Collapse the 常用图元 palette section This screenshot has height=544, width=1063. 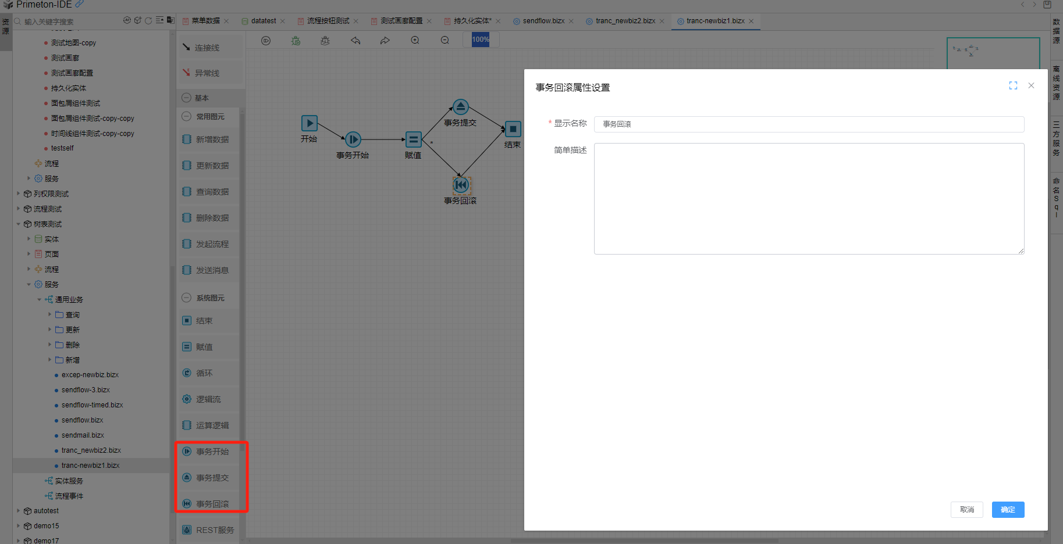coord(187,116)
